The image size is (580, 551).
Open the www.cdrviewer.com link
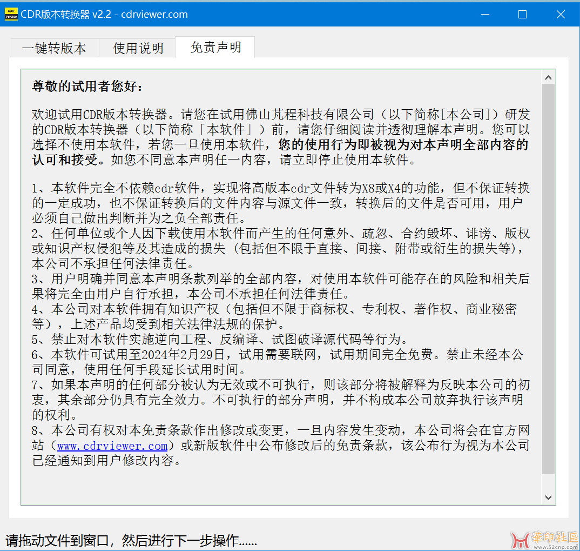pos(112,446)
